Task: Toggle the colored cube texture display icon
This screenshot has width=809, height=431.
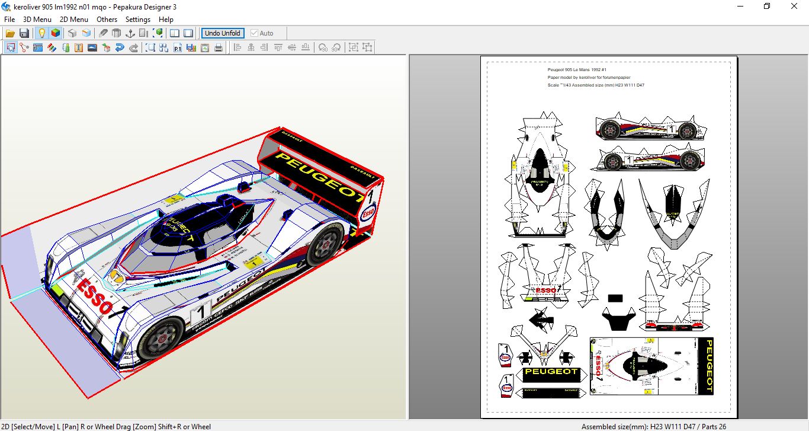Action: [x=55, y=33]
